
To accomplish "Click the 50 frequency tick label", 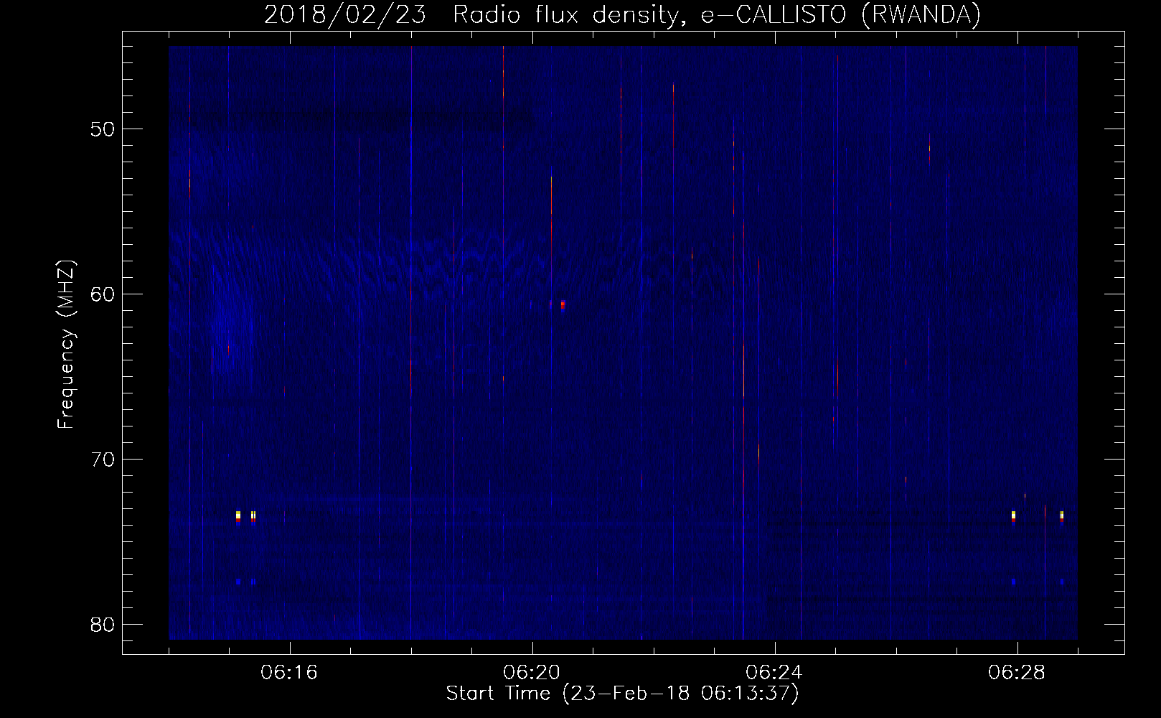I will pos(103,129).
